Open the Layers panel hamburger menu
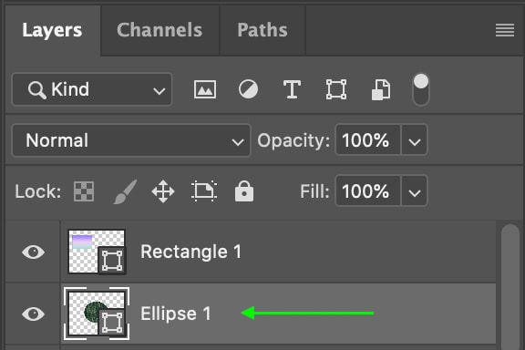Viewport: 525px width, 350px height. coord(505,30)
